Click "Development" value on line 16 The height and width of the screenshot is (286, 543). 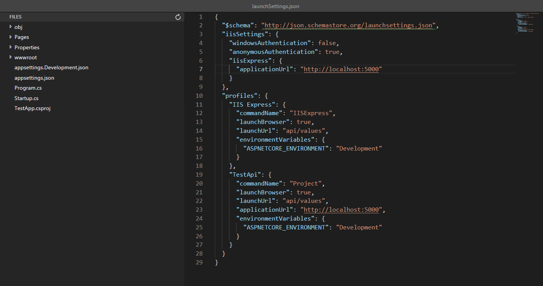coord(359,148)
